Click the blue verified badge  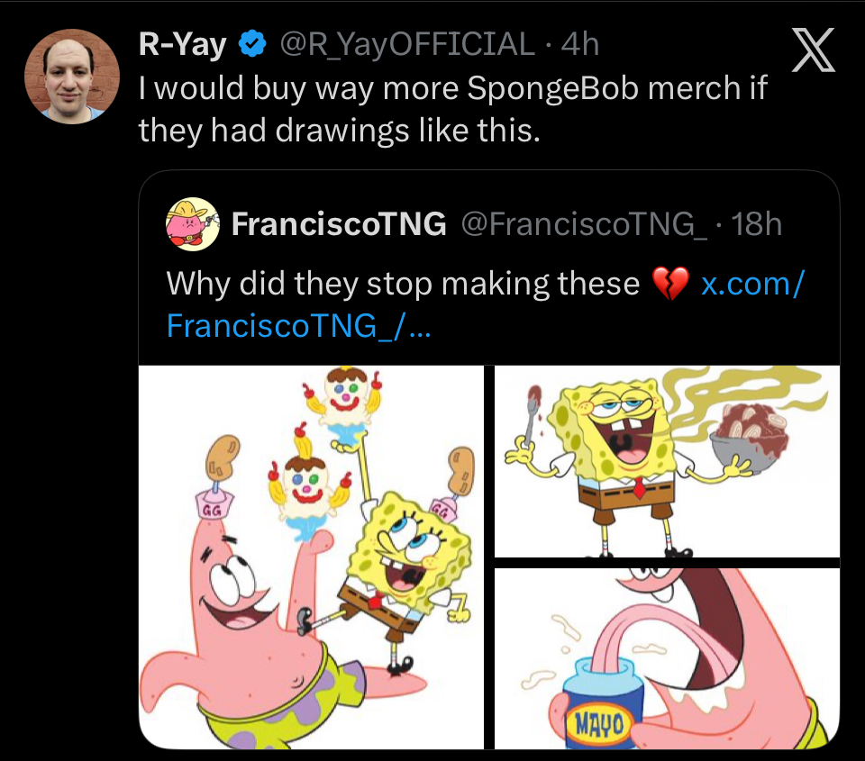click(x=254, y=43)
